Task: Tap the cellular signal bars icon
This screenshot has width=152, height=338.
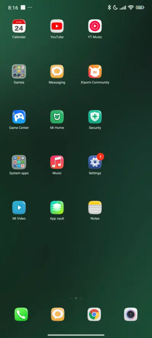Action: pos(123,8)
